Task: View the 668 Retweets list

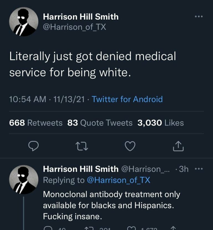Action: (36, 123)
